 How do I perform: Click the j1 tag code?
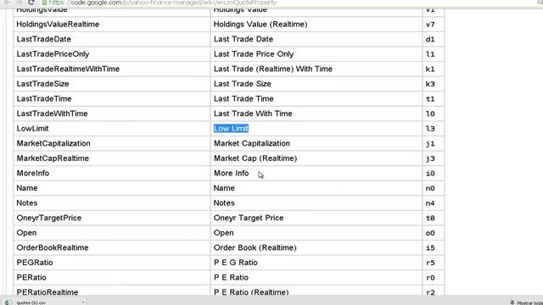[x=430, y=143]
